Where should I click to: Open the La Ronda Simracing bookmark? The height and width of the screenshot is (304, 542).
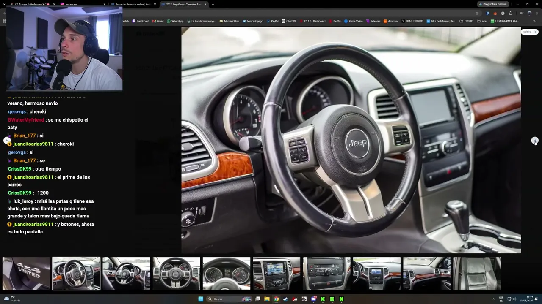coord(201,21)
